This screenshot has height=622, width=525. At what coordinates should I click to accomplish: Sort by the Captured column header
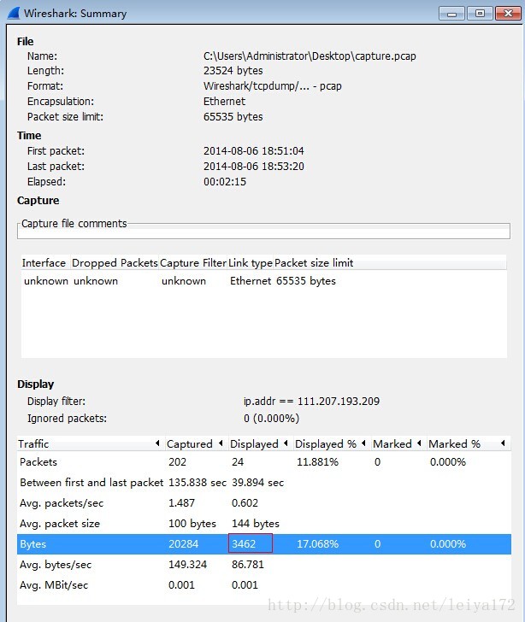click(196, 444)
